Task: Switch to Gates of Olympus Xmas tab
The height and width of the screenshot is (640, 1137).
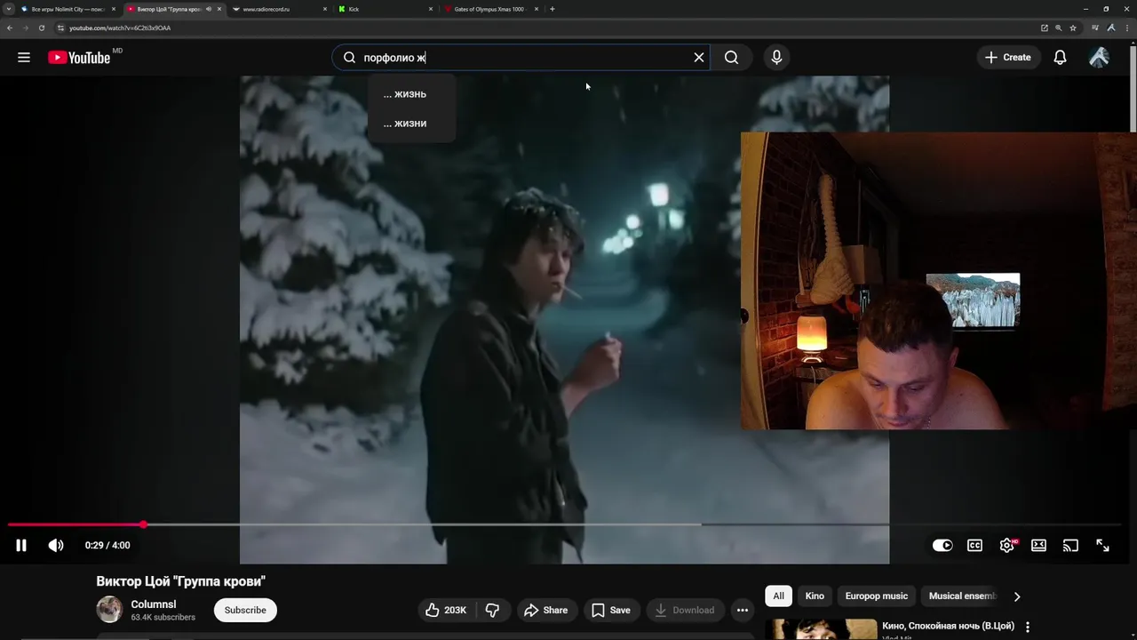Action: (491, 9)
